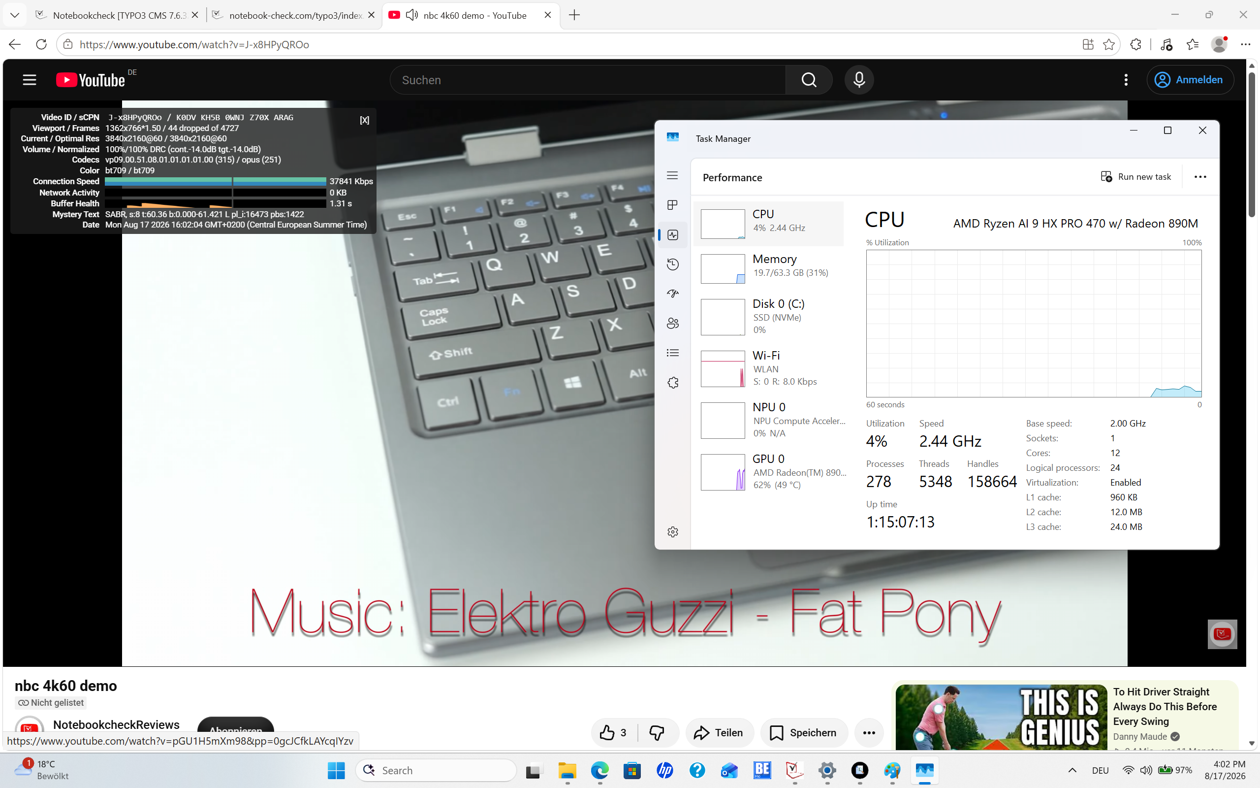Open the HP app on taskbar

pyautogui.click(x=665, y=770)
